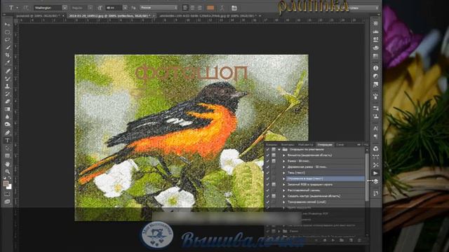The image size is (449, 252).
Task: Click the Create Warped Text icon
Action: 222,8
